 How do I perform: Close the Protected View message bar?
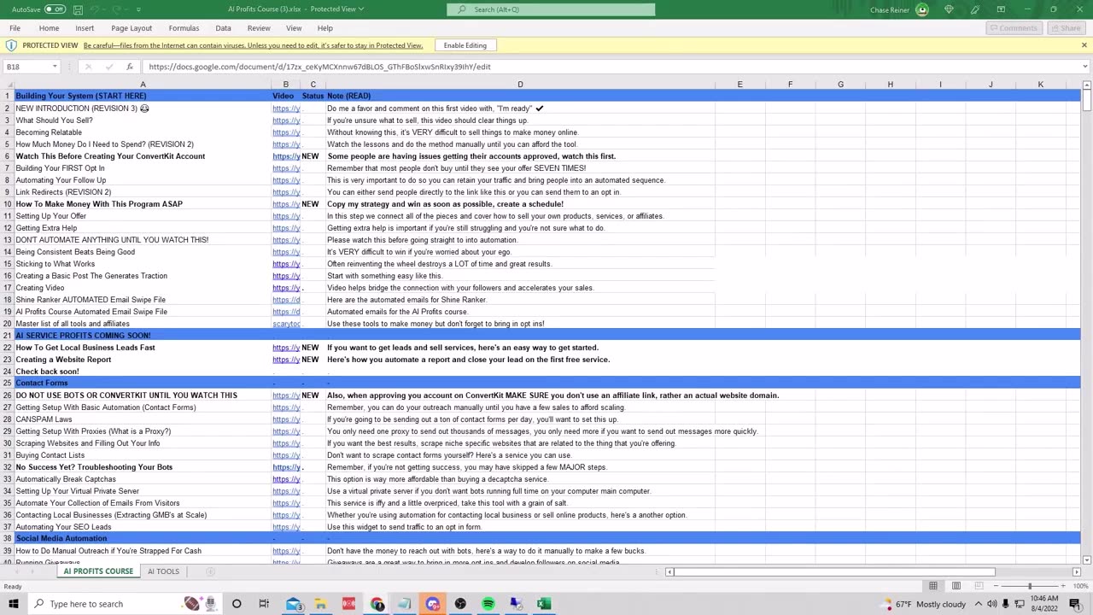point(1084,45)
